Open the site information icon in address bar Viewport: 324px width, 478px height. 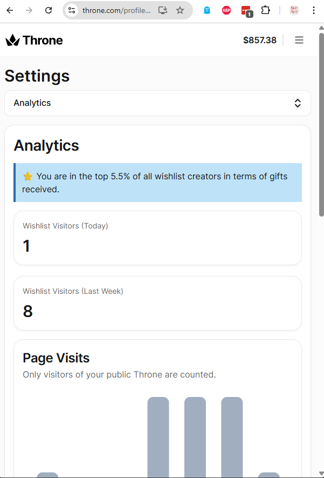point(72,10)
